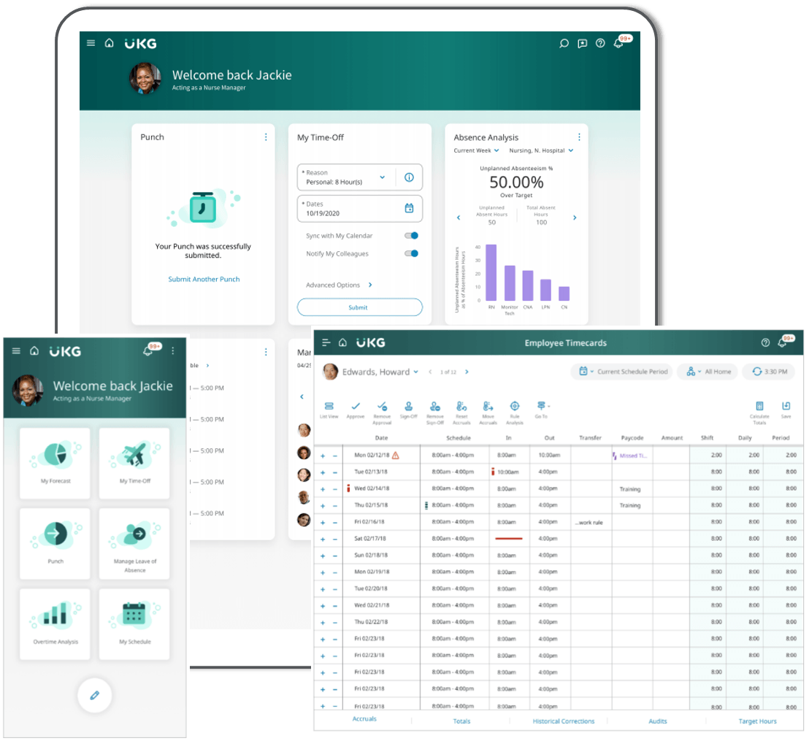Switch to Historical Corrections tab
Screen dimensions: 809x741
coord(564,721)
